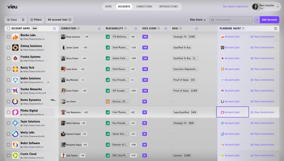Click connector Yuki Nakamura
This screenshot has width=284, height=161.
pos(71,112)
